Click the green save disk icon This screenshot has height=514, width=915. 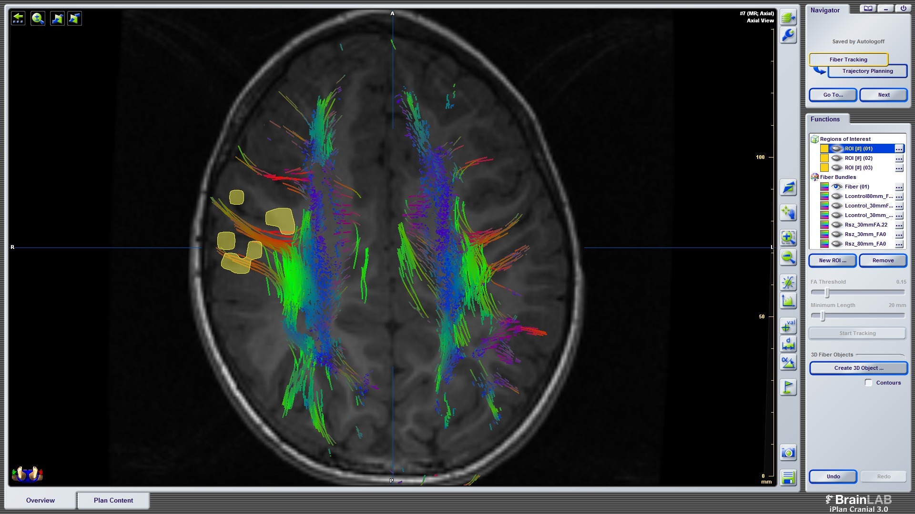pos(788,477)
